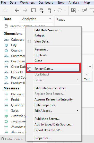The image size is (94, 143).
Task: Open dropdown next to Pause Auto Updates
Action: 55,10
